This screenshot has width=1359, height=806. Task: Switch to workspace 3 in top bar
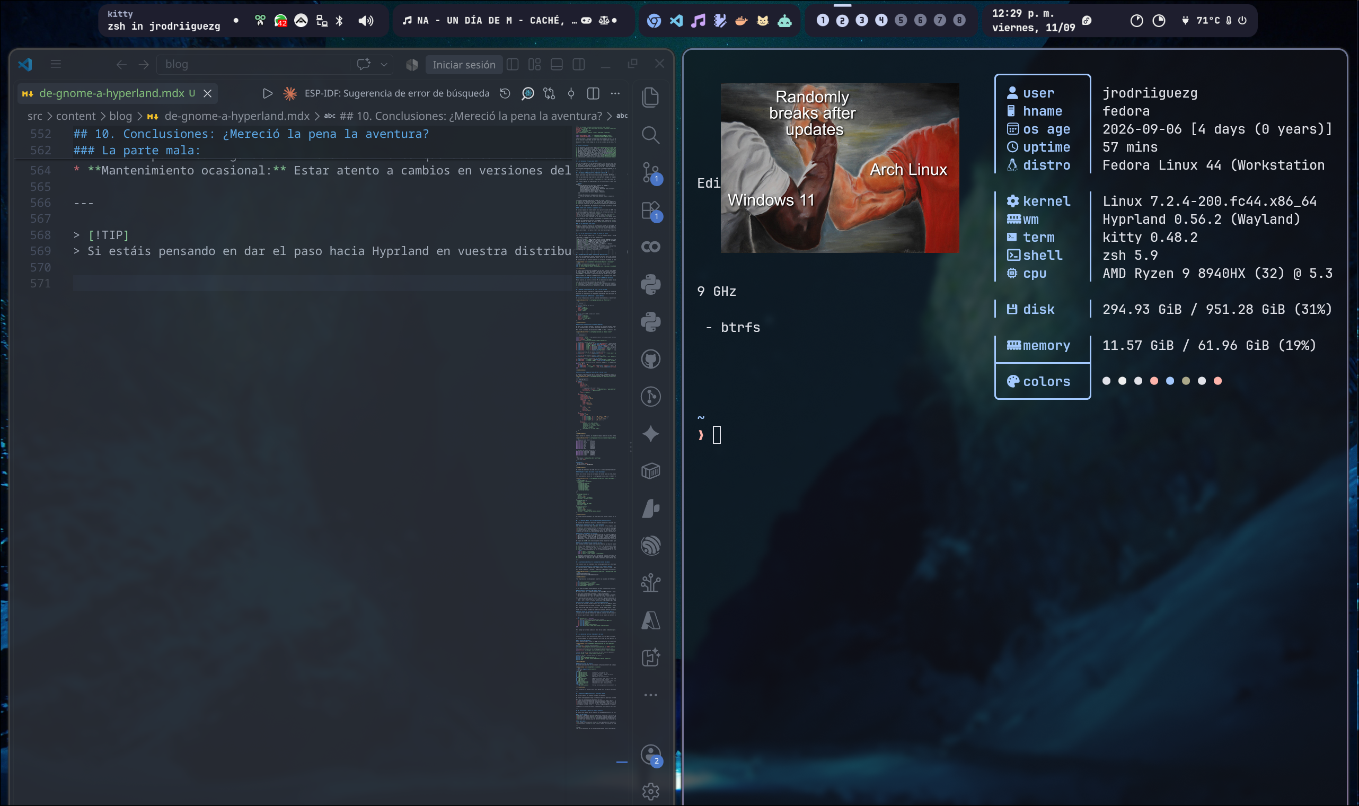pos(862,21)
